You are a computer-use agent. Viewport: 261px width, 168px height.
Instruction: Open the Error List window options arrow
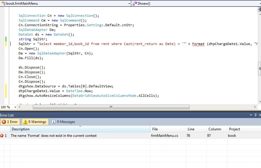[x=251, y=115]
